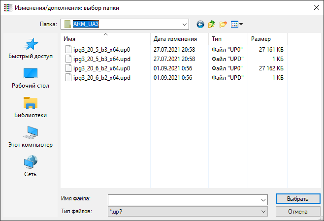Open Библиотеки in sidebar
Viewport: 324px width, 221px height.
[31, 107]
